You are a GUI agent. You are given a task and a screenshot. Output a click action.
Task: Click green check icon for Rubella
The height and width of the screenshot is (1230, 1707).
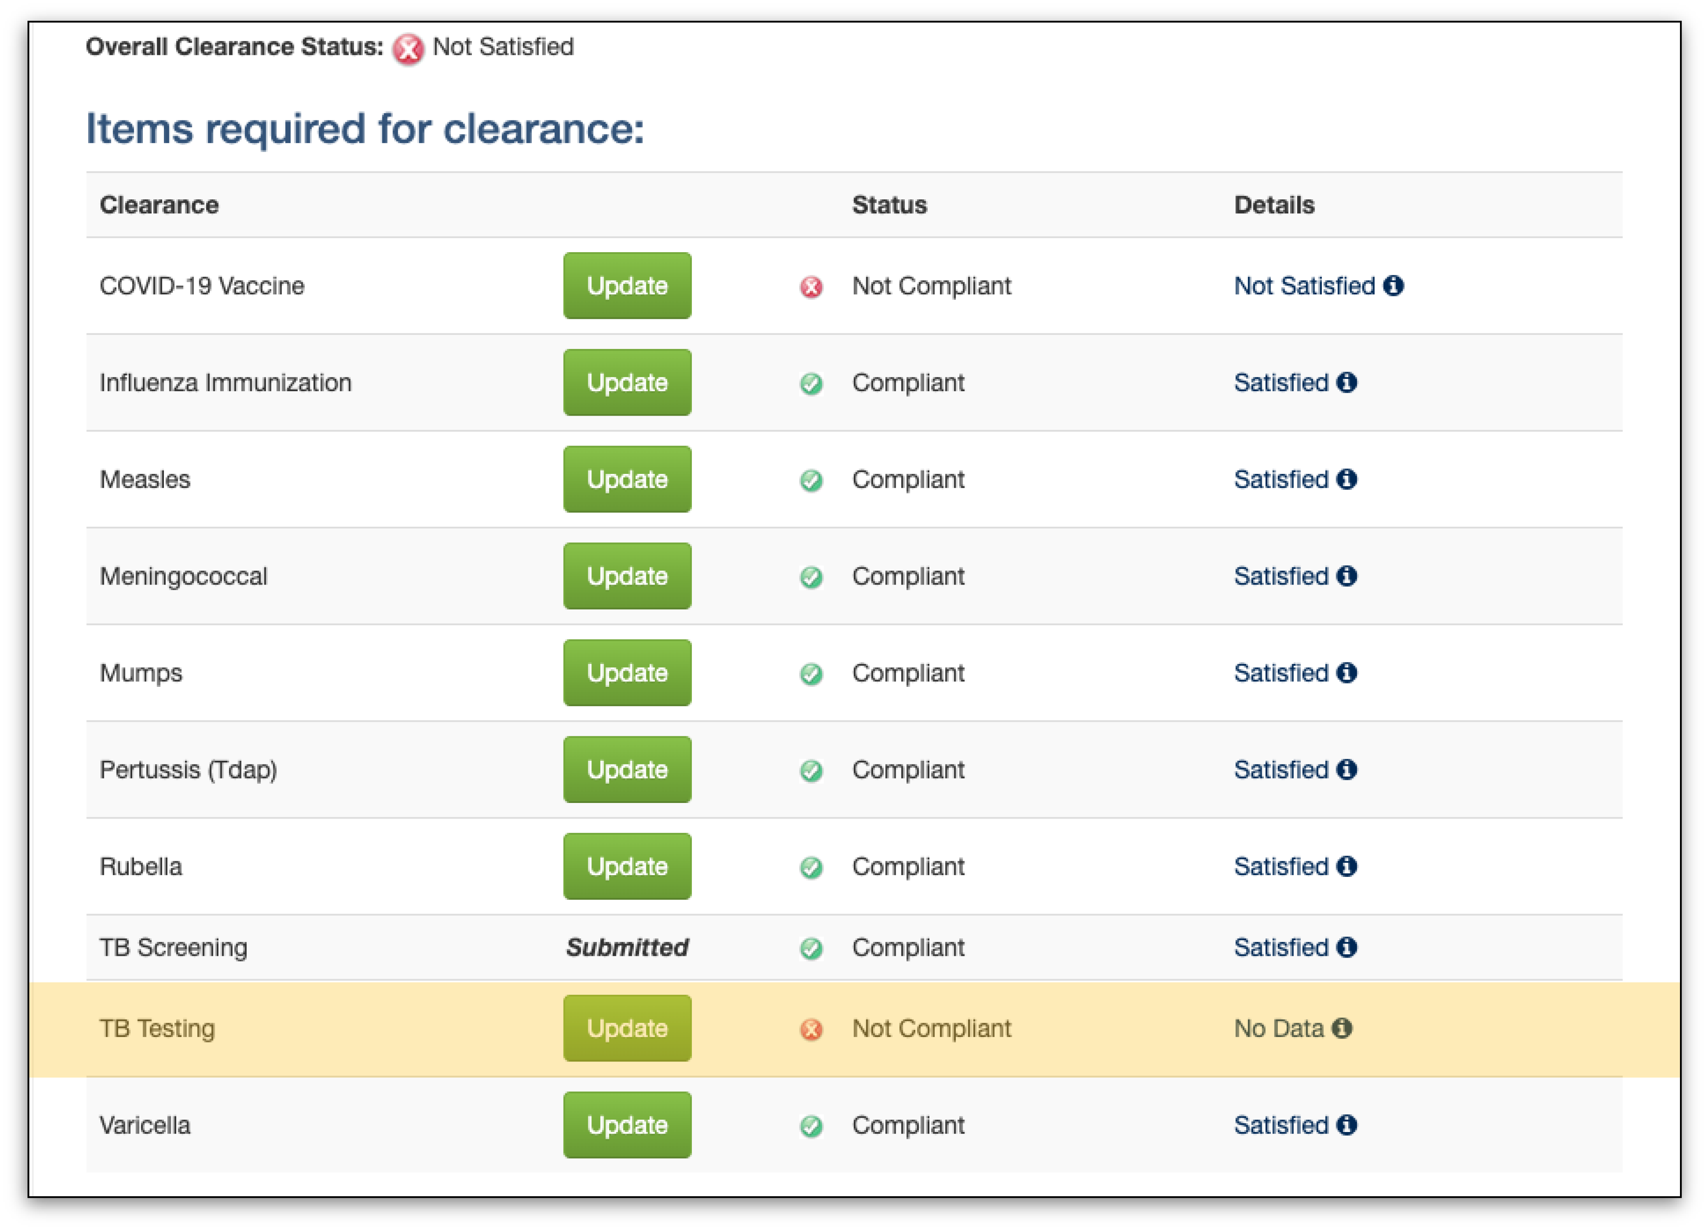pos(811,867)
